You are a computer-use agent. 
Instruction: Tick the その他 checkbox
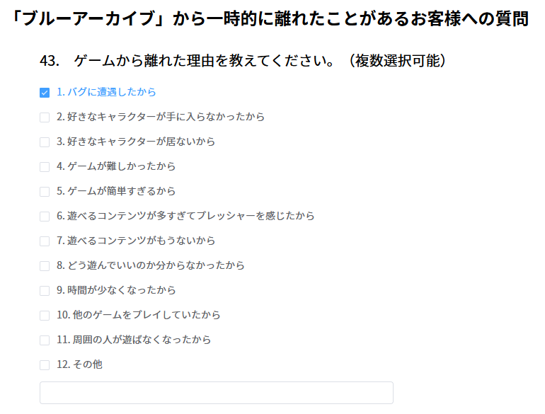(x=45, y=365)
